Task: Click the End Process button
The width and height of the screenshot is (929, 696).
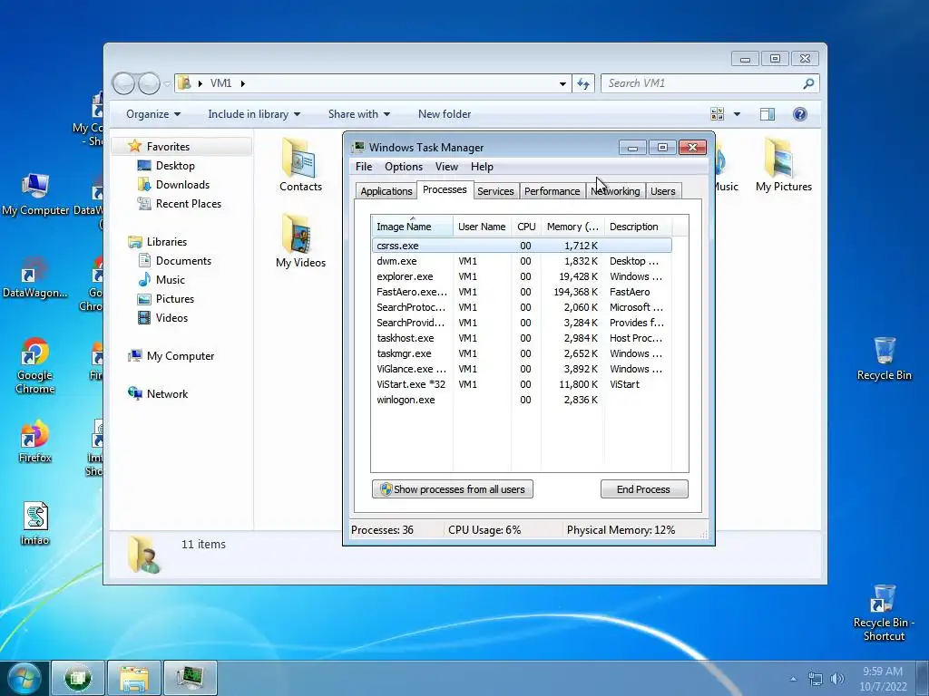Action: pos(644,488)
